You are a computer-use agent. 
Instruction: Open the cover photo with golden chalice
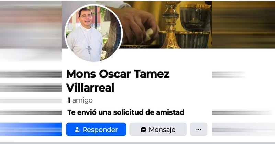(x=167, y=24)
